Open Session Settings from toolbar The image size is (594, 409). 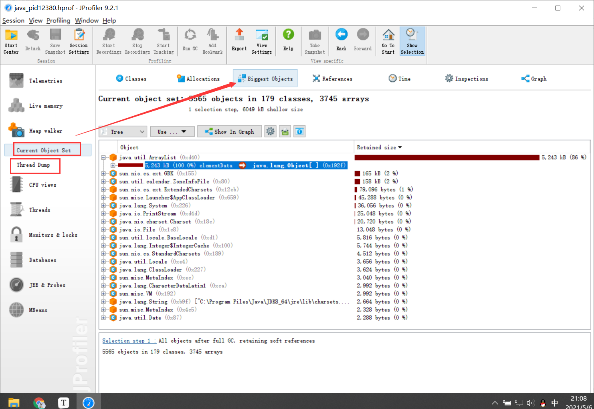point(79,41)
